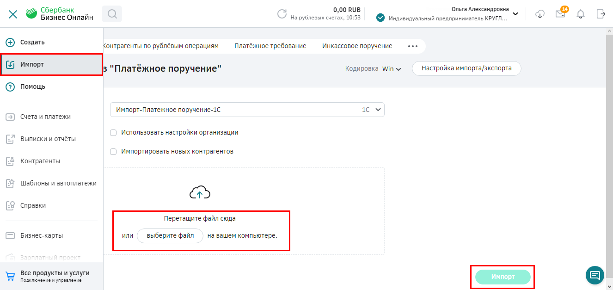Open the notifications bell icon

(581, 14)
